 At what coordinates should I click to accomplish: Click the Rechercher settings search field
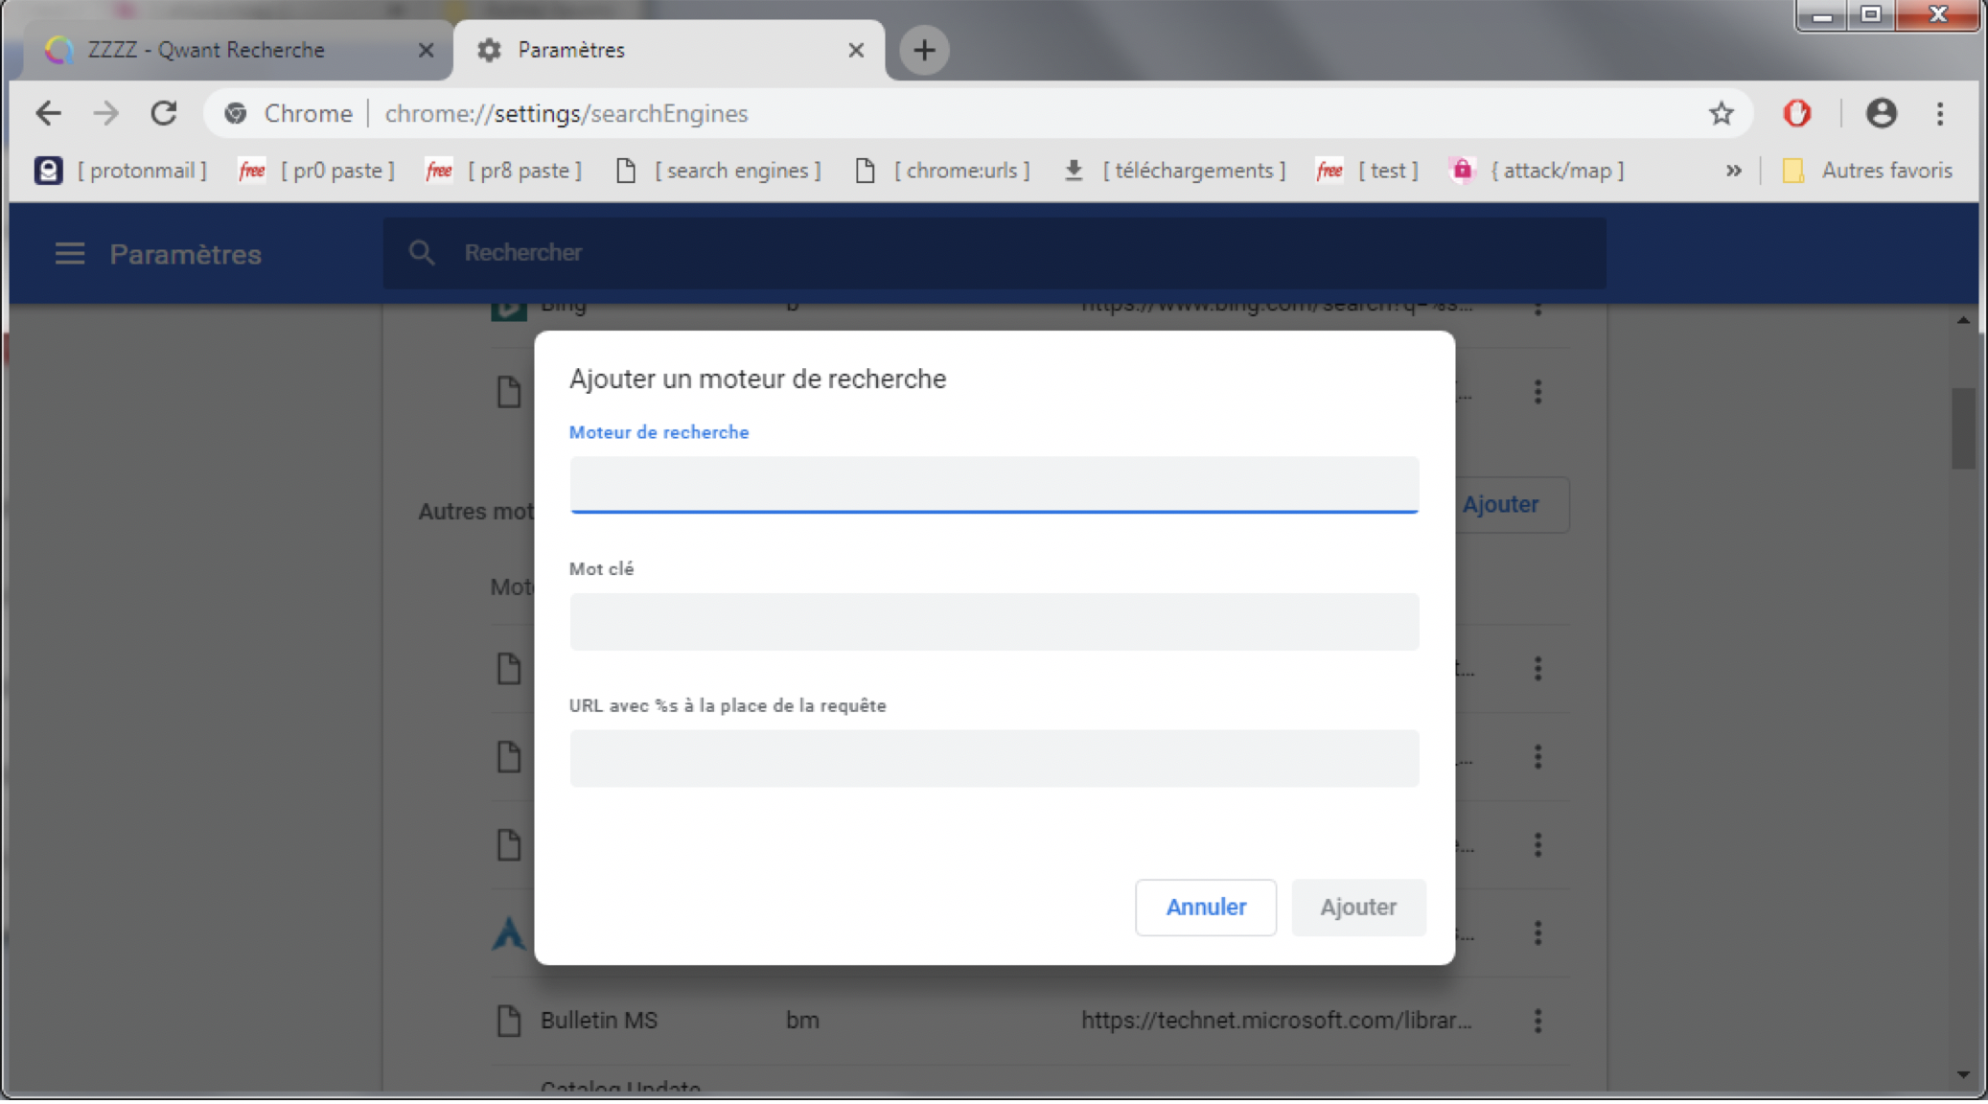click(995, 253)
